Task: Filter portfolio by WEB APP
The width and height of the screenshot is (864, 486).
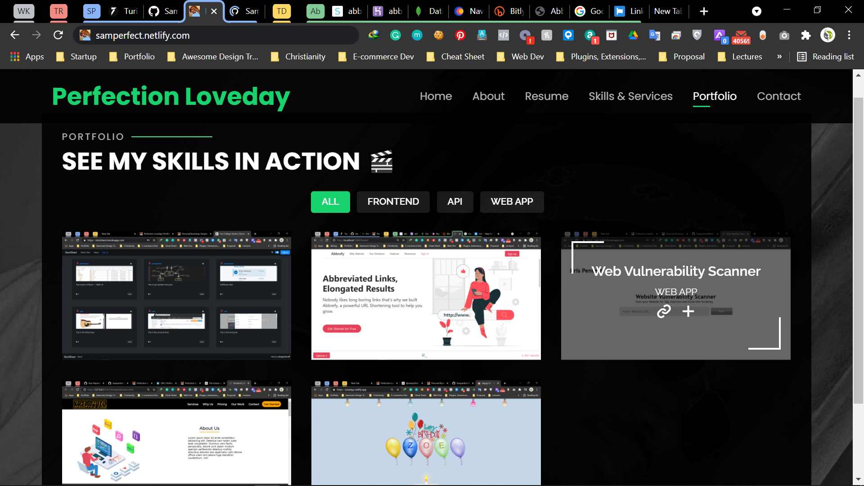Action: pos(512,202)
